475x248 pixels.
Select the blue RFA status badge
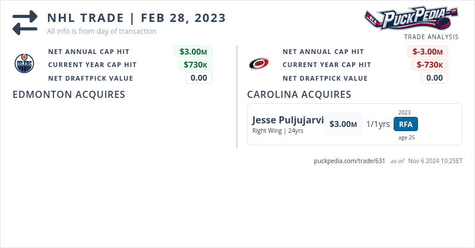(x=406, y=124)
